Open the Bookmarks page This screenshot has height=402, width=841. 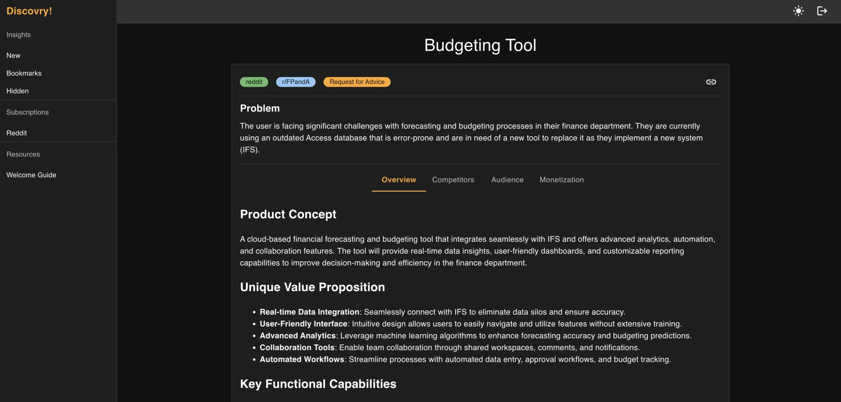(x=24, y=73)
